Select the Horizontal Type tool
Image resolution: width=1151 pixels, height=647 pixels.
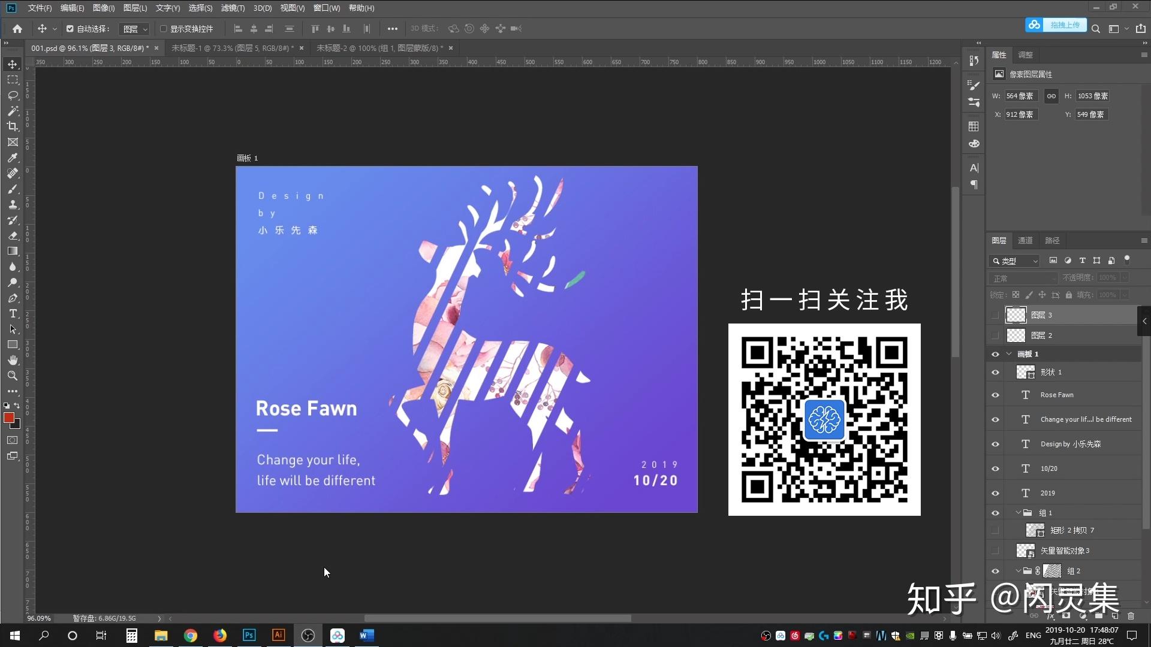click(13, 313)
